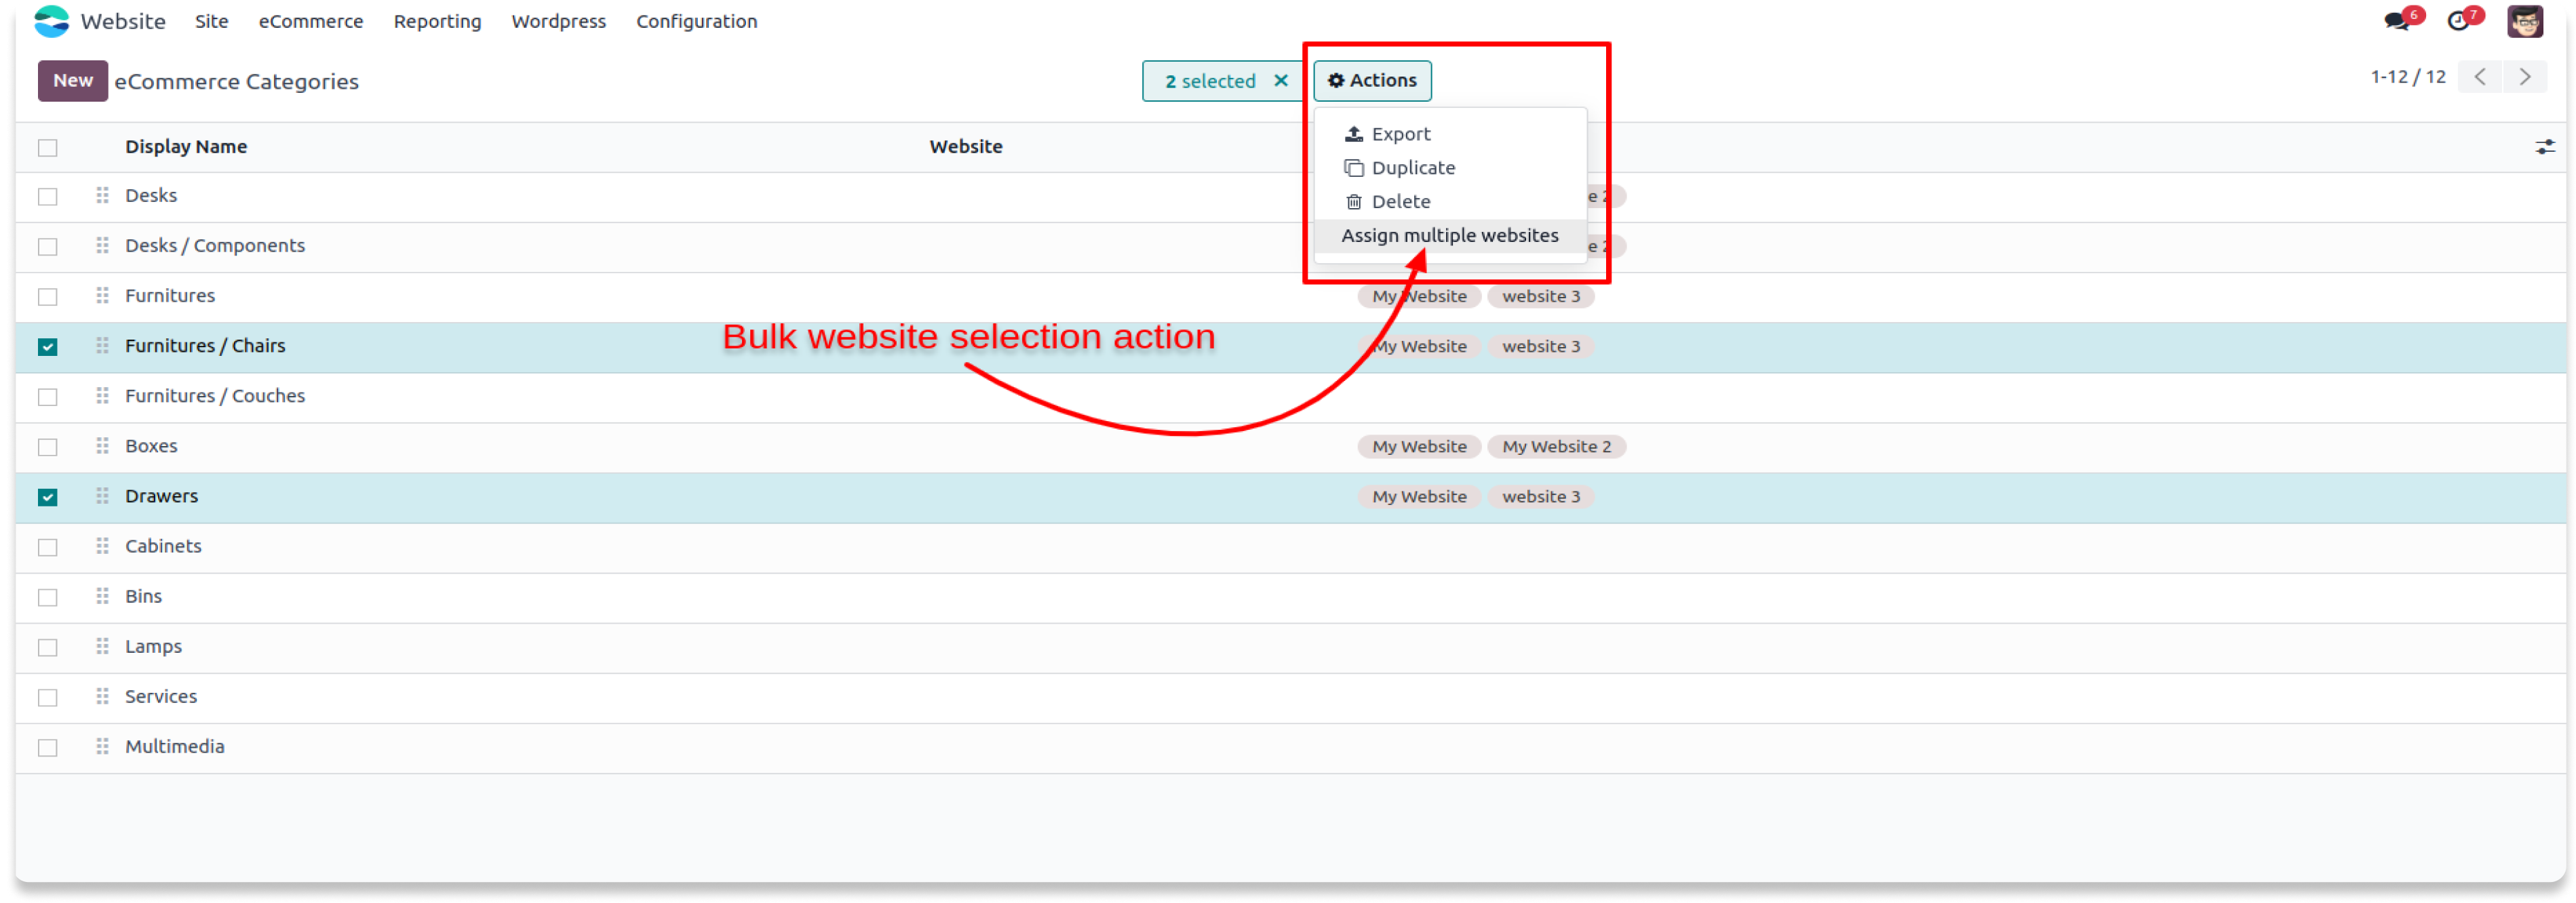The image size is (2576, 903).
Task: Go to next page arrow
Action: pyautogui.click(x=2524, y=77)
